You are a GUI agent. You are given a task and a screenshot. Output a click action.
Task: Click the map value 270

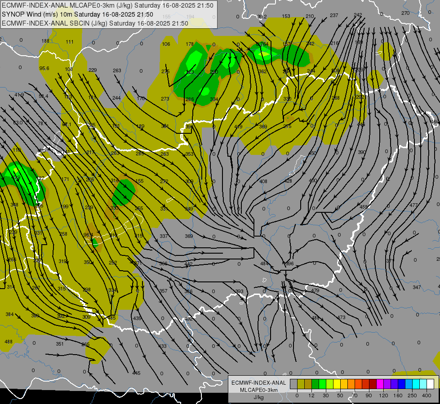pos(405,13)
